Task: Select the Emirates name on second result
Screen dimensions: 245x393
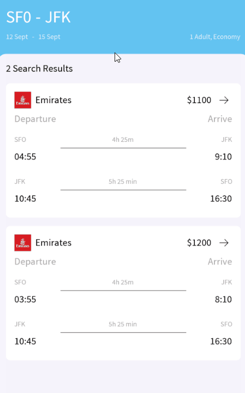Action: 53,242
